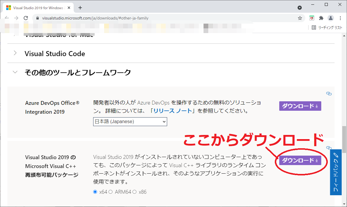Open the リリース ノート link
Screen dimensions: 347x207
[x=173, y=111]
